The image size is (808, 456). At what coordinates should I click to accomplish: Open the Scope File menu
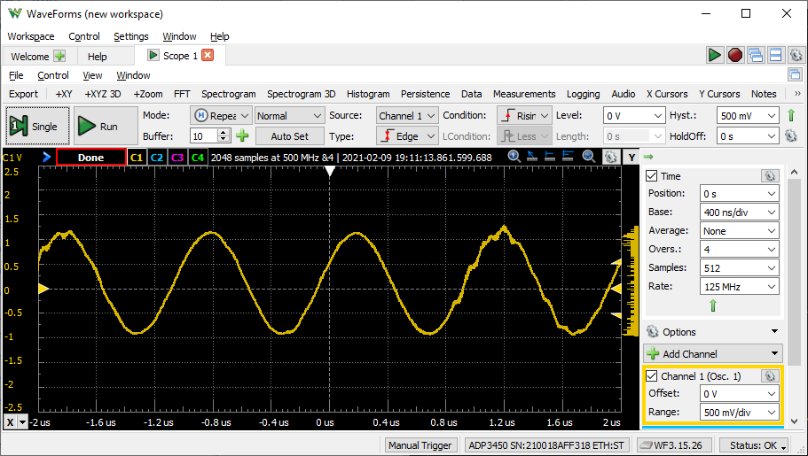point(16,75)
